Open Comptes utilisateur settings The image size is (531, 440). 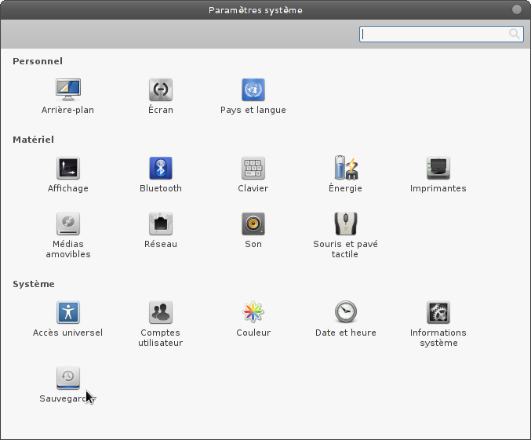click(x=161, y=312)
